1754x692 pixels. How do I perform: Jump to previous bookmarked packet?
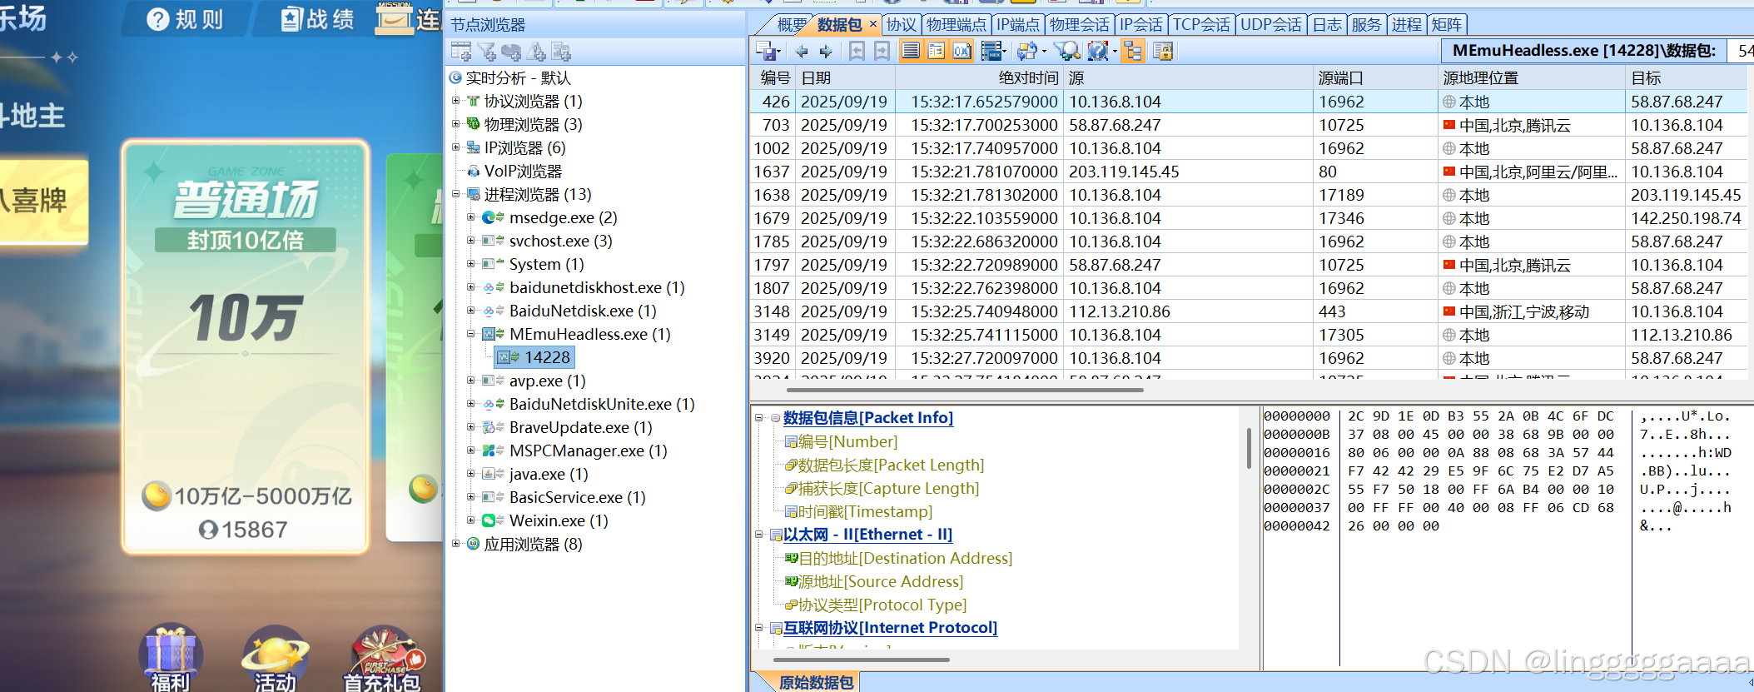(857, 52)
